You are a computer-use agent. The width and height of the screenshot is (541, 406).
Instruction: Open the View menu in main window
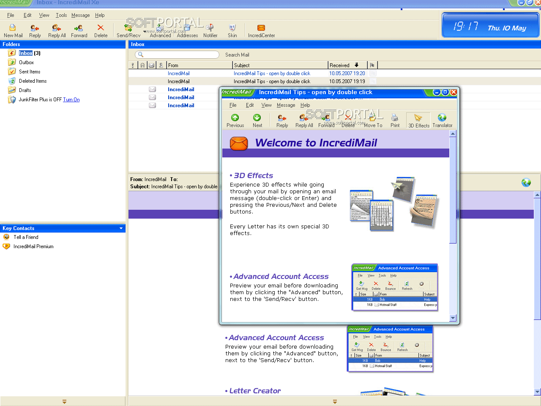click(44, 15)
